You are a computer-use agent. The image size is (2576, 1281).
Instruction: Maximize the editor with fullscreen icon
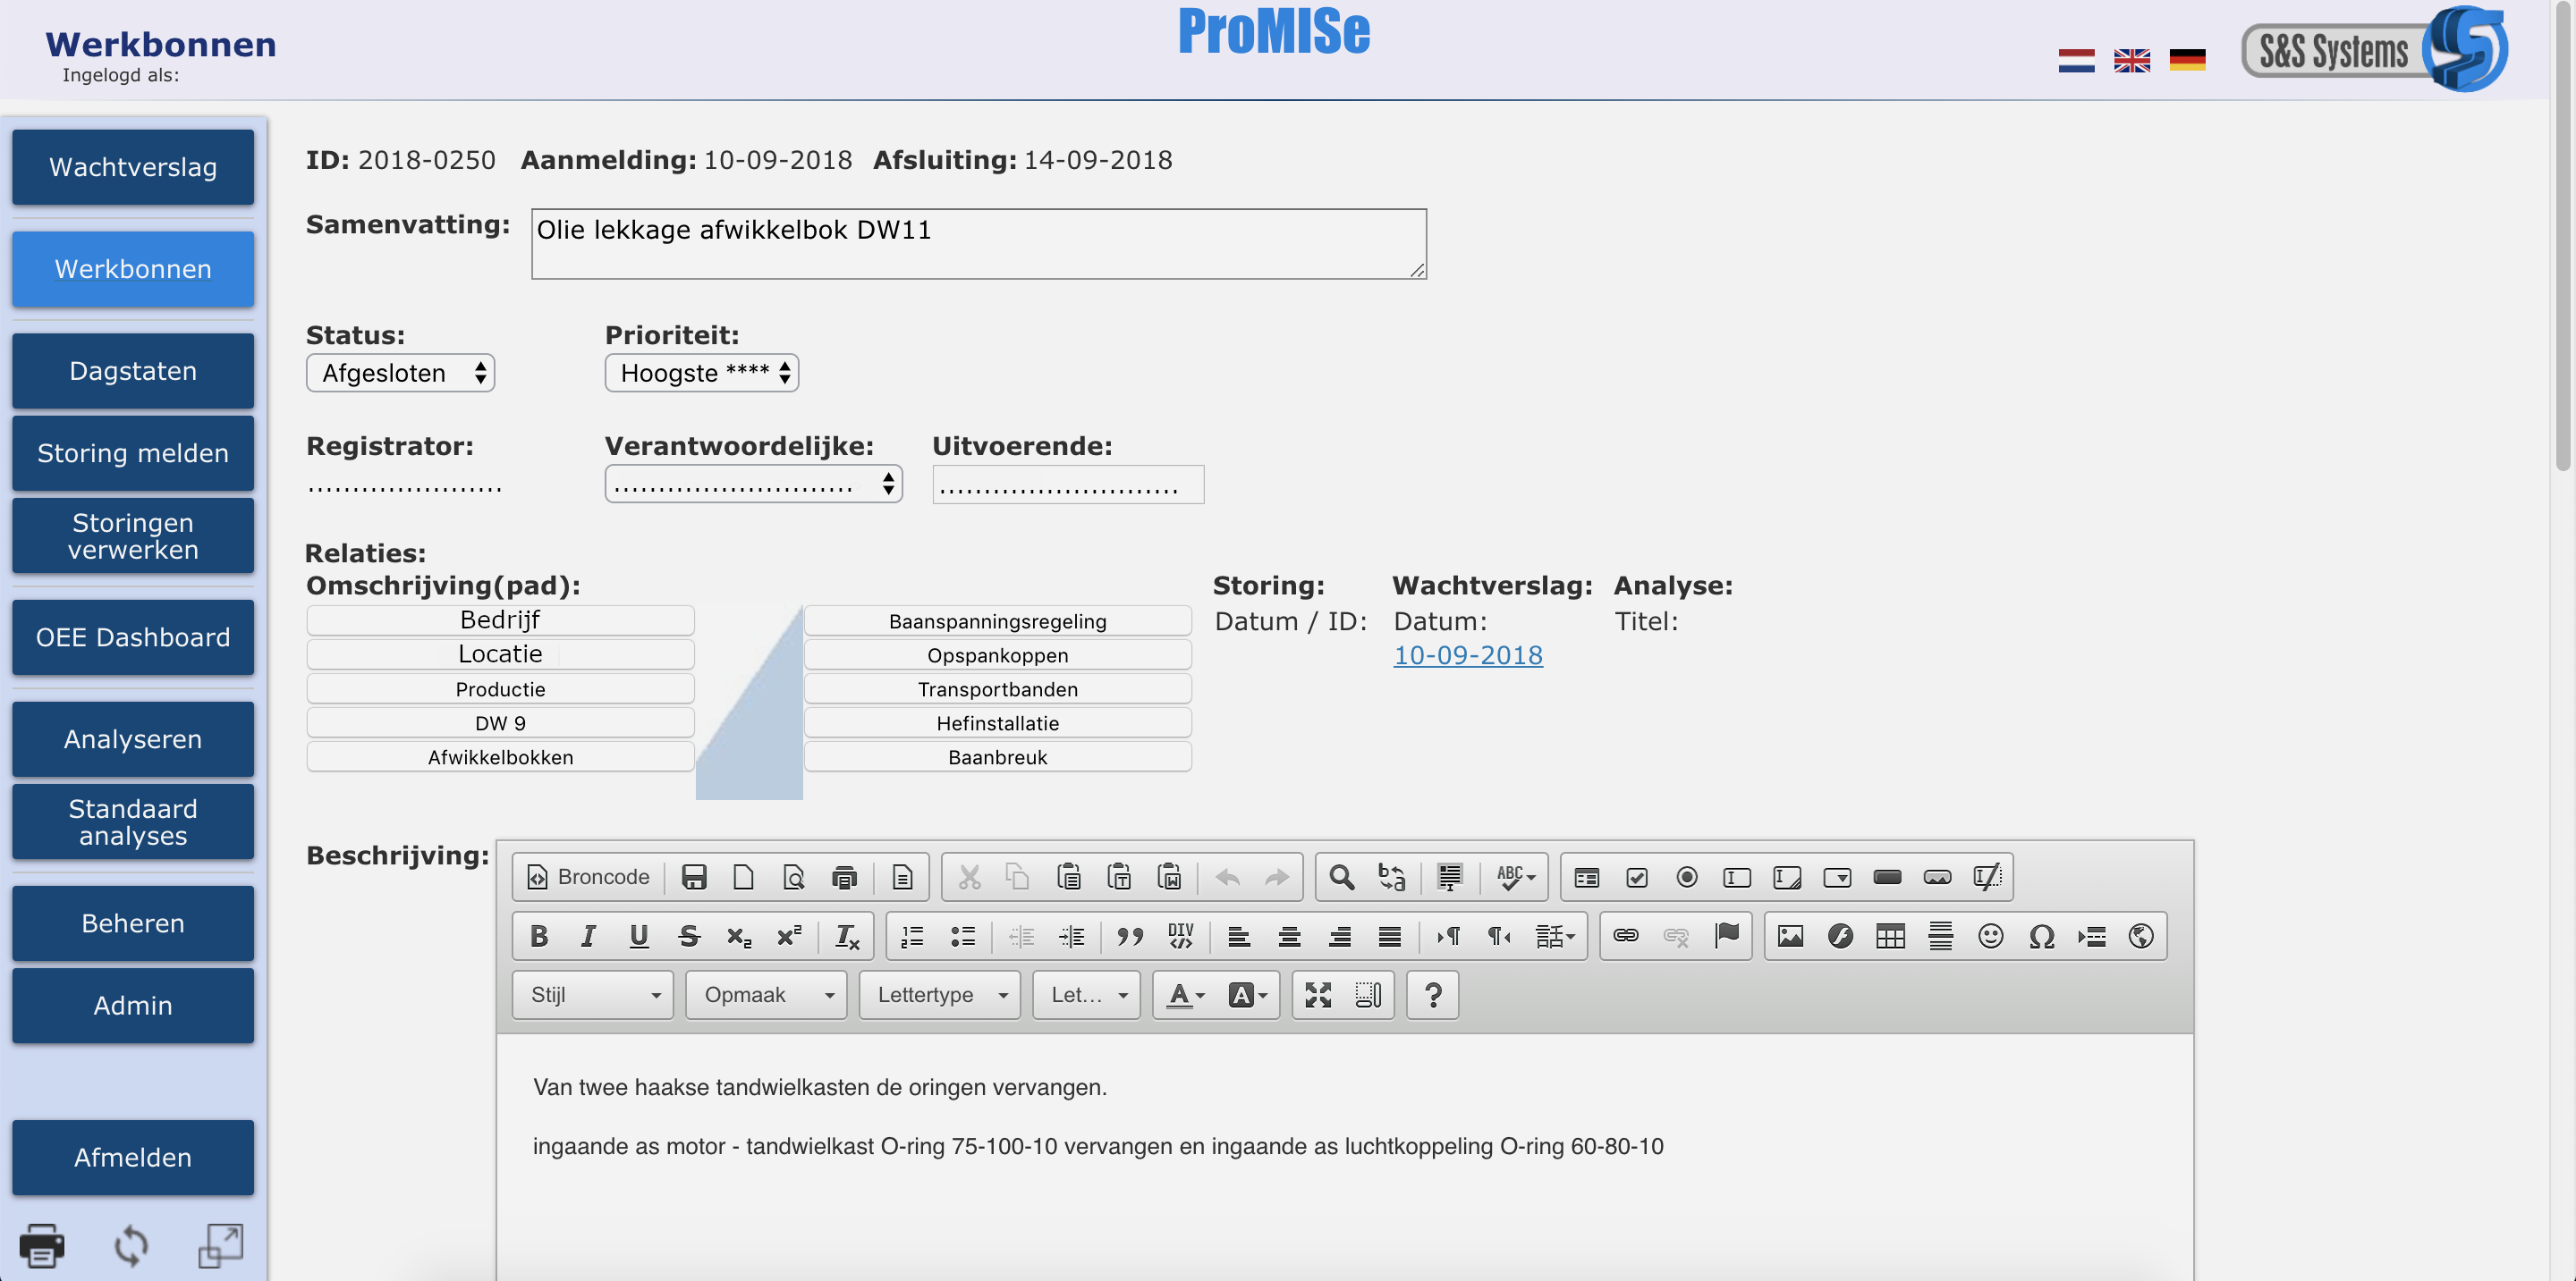point(1318,995)
